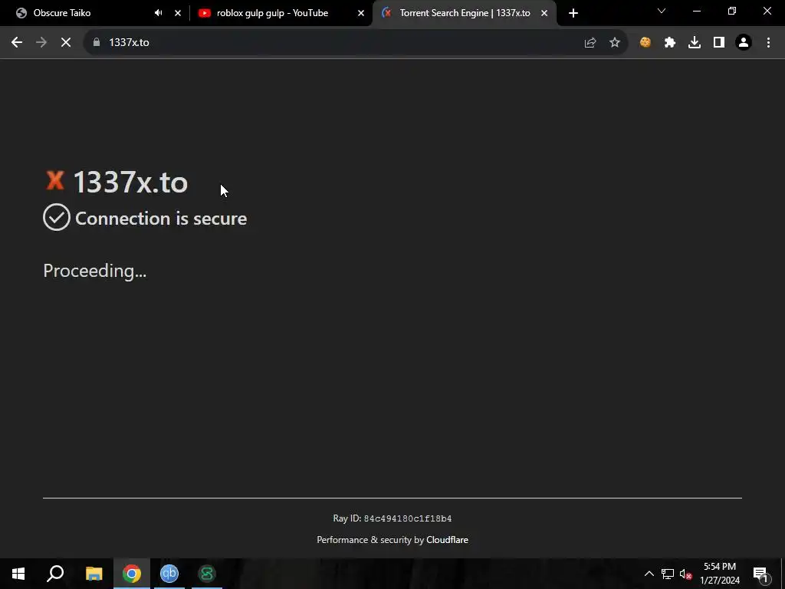785x589 pixels.
Task: Bookmark this tab with the star icon
Action: (615, 43)
